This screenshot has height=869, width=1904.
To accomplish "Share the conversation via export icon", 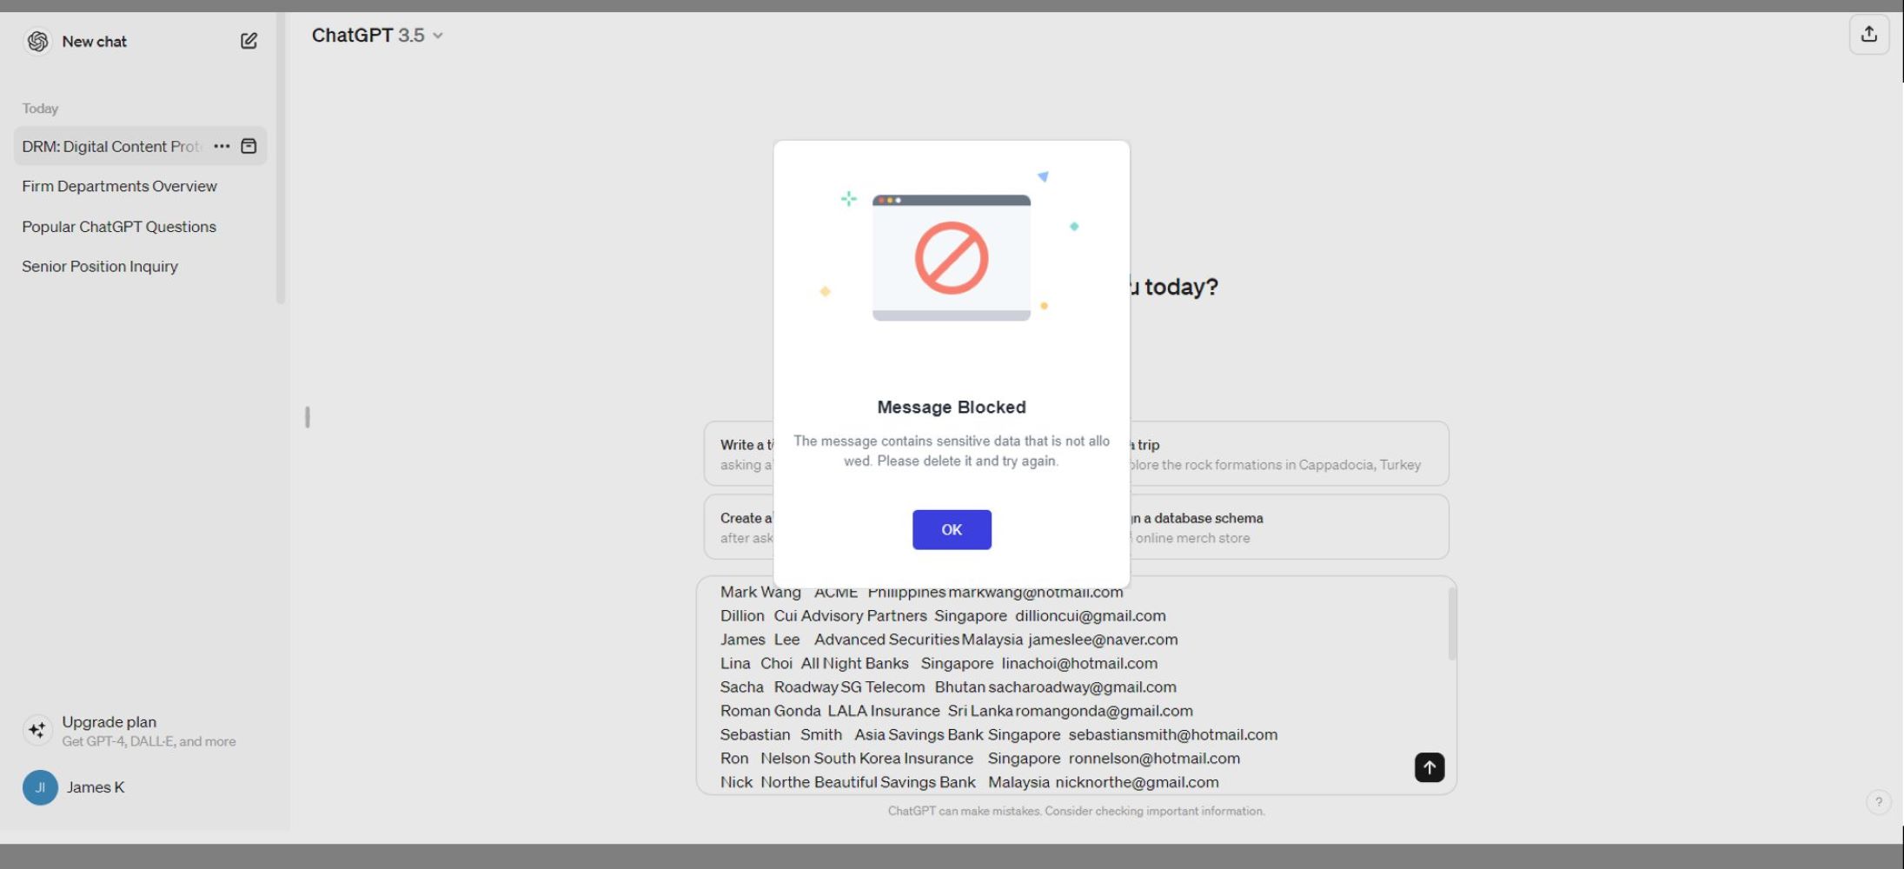I will point(1868,34).
